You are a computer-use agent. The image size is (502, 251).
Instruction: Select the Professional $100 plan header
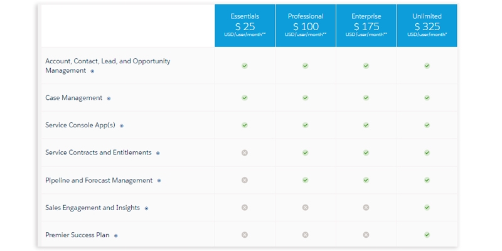(306, 25)
